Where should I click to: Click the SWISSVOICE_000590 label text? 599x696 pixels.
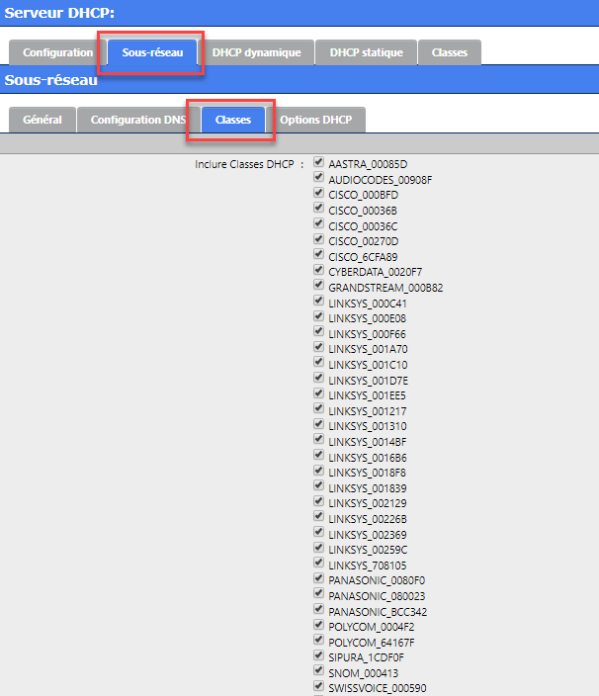pos(378,688)
